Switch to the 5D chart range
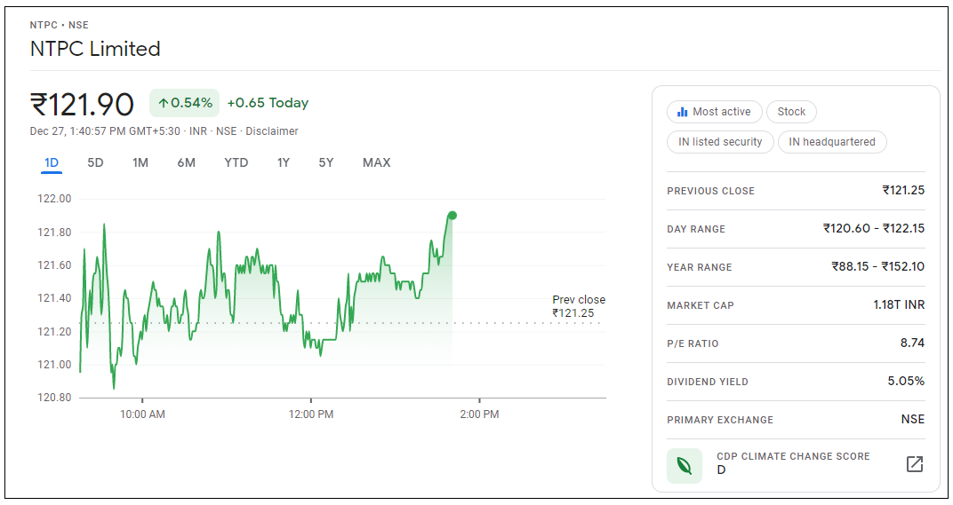The height and width of the screenshot is (505, 953). 95,162
